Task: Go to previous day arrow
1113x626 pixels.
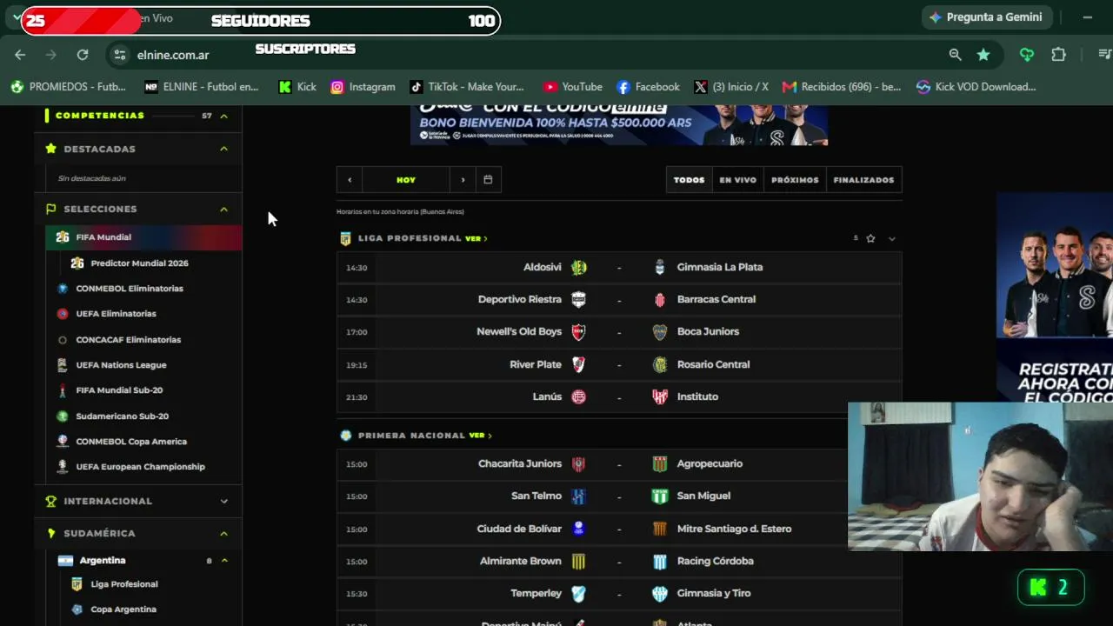Action: (x=350, y=180)
